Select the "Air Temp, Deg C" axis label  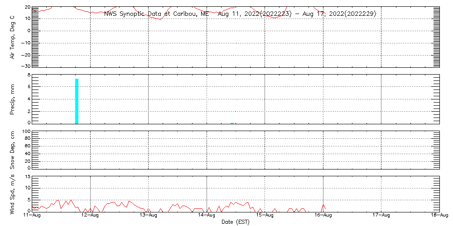coord(13,37)
